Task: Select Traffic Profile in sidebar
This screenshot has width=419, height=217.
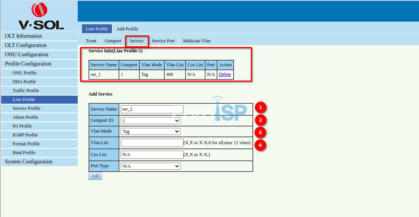Action: click(x=39, y=91)
